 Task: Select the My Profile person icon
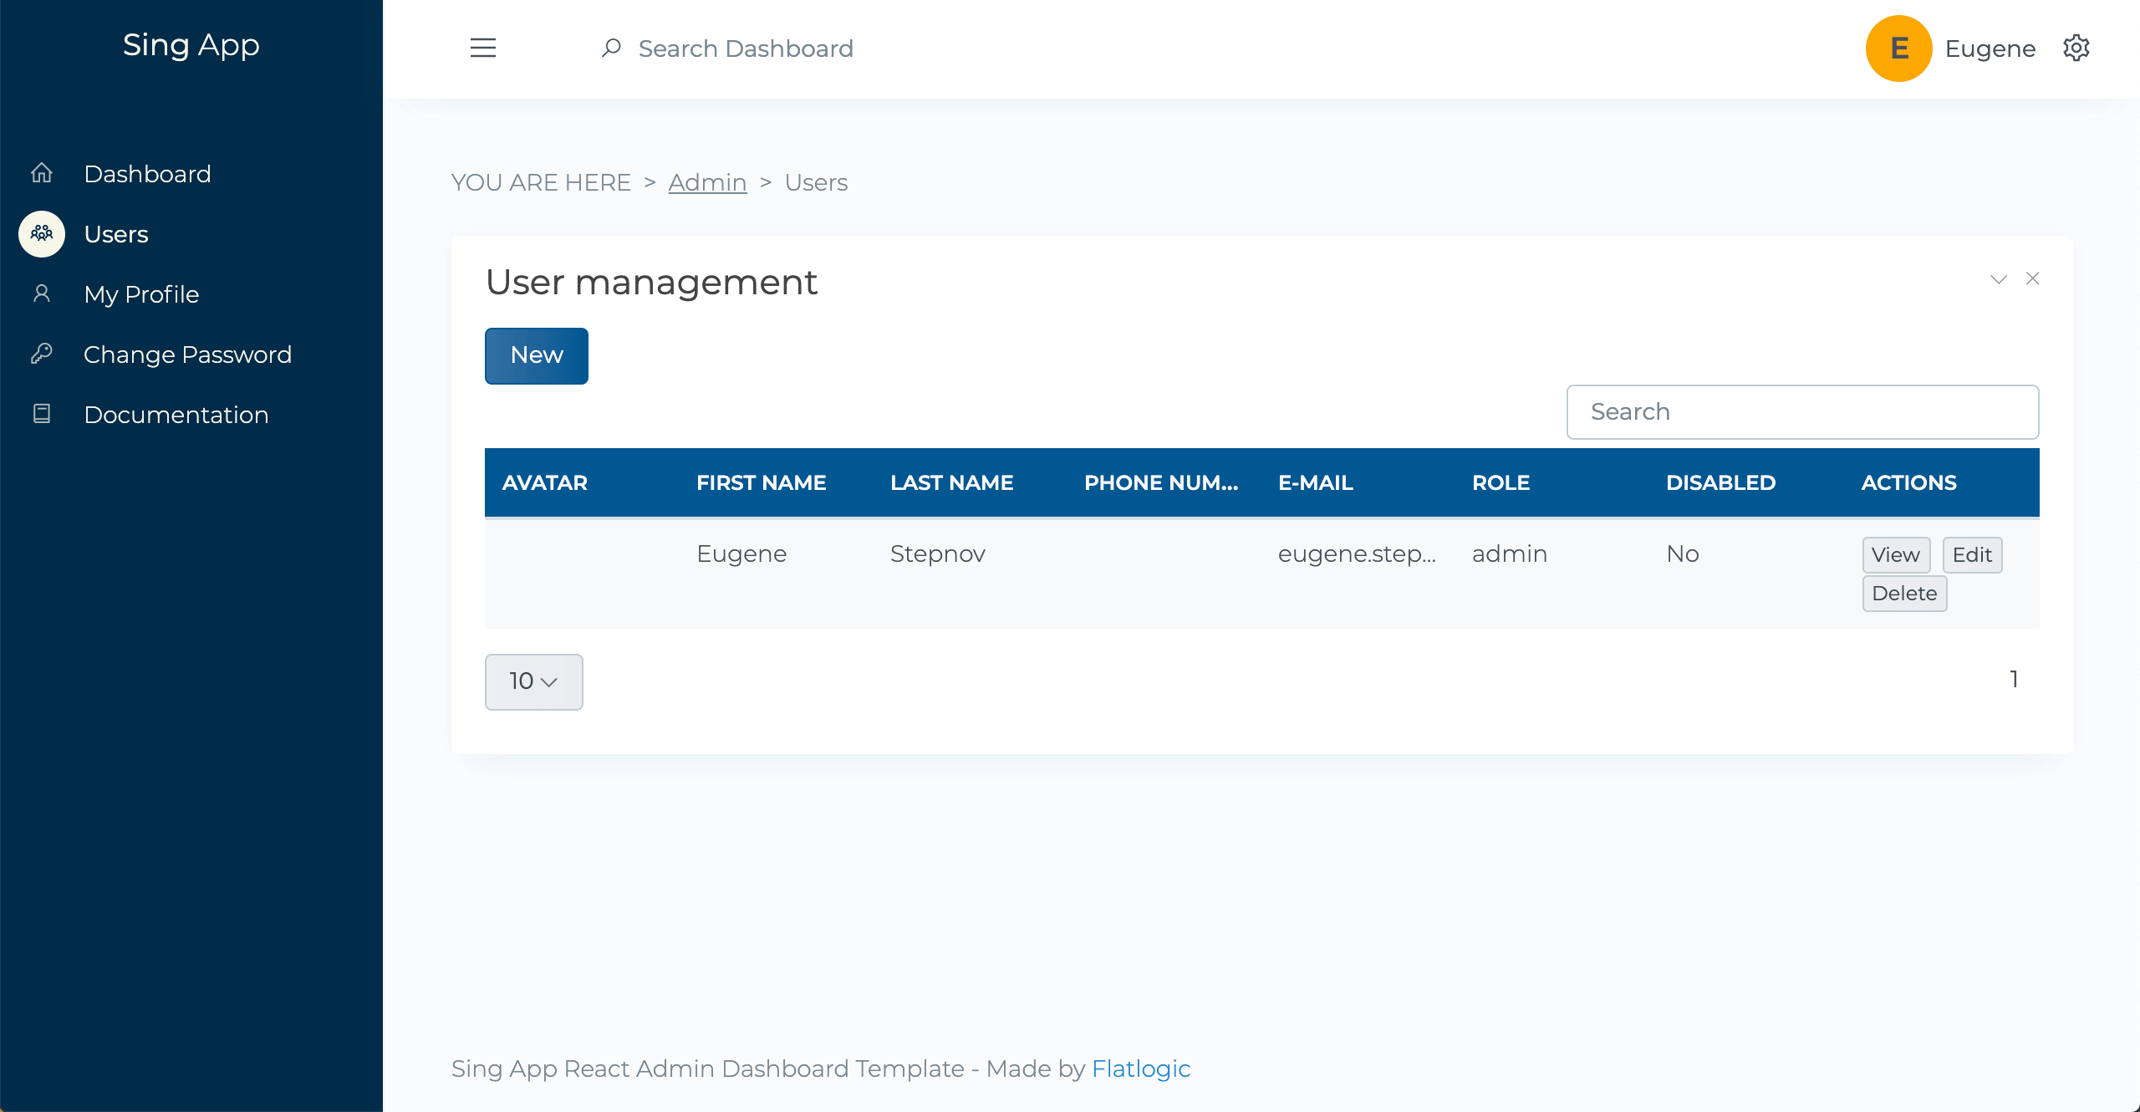[41, 293]
